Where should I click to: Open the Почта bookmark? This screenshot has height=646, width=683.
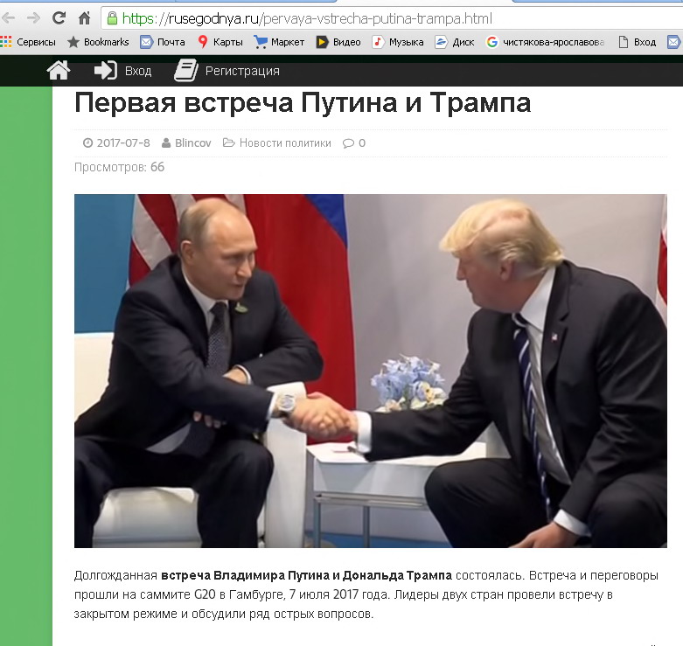(163, 42)
